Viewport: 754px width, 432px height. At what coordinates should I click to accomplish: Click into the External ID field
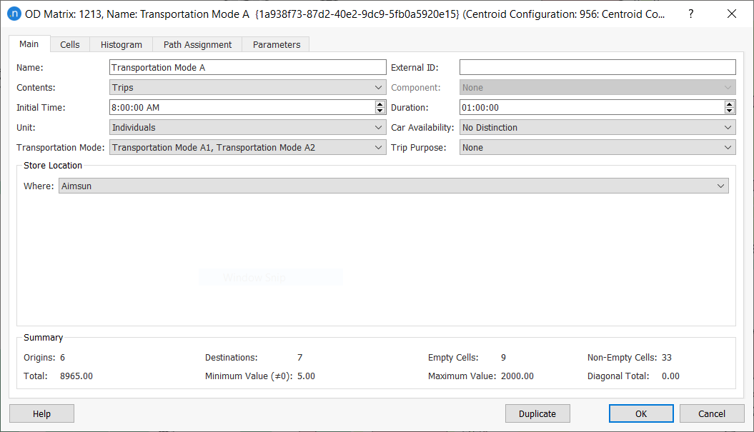[597, 68]
